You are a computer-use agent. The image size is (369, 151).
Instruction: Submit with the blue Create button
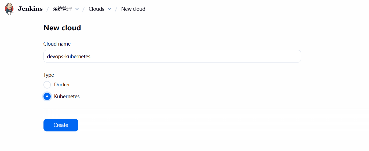click(61, 125)
